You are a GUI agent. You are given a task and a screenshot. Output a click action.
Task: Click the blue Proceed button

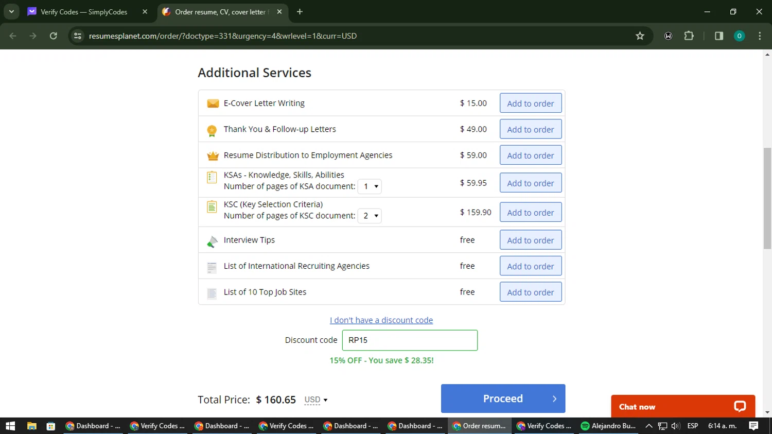(x=503, y=398)
